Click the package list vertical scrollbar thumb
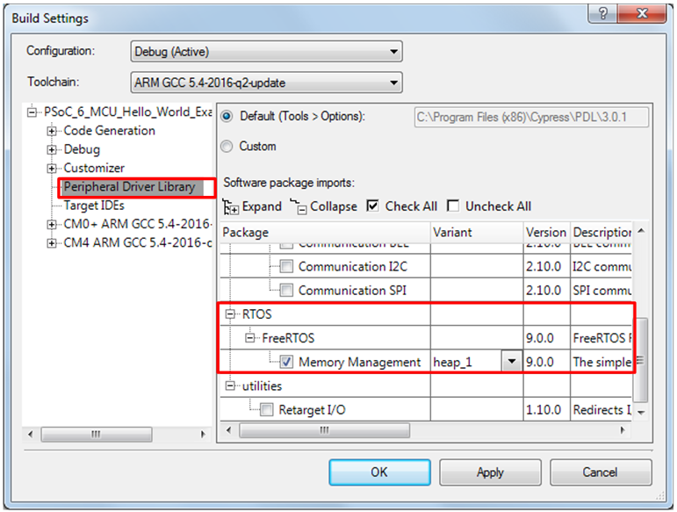 tap(641, 360)
